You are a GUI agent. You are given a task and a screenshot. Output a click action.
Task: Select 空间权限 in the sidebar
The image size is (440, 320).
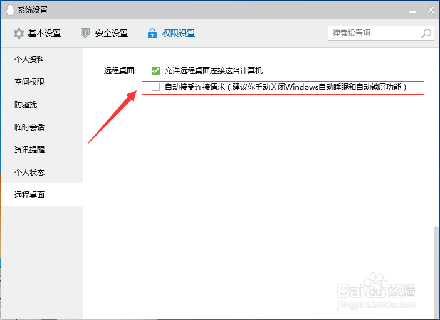42,82
